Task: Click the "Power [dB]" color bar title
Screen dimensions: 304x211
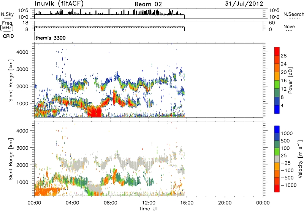Action: pos(290,80)
